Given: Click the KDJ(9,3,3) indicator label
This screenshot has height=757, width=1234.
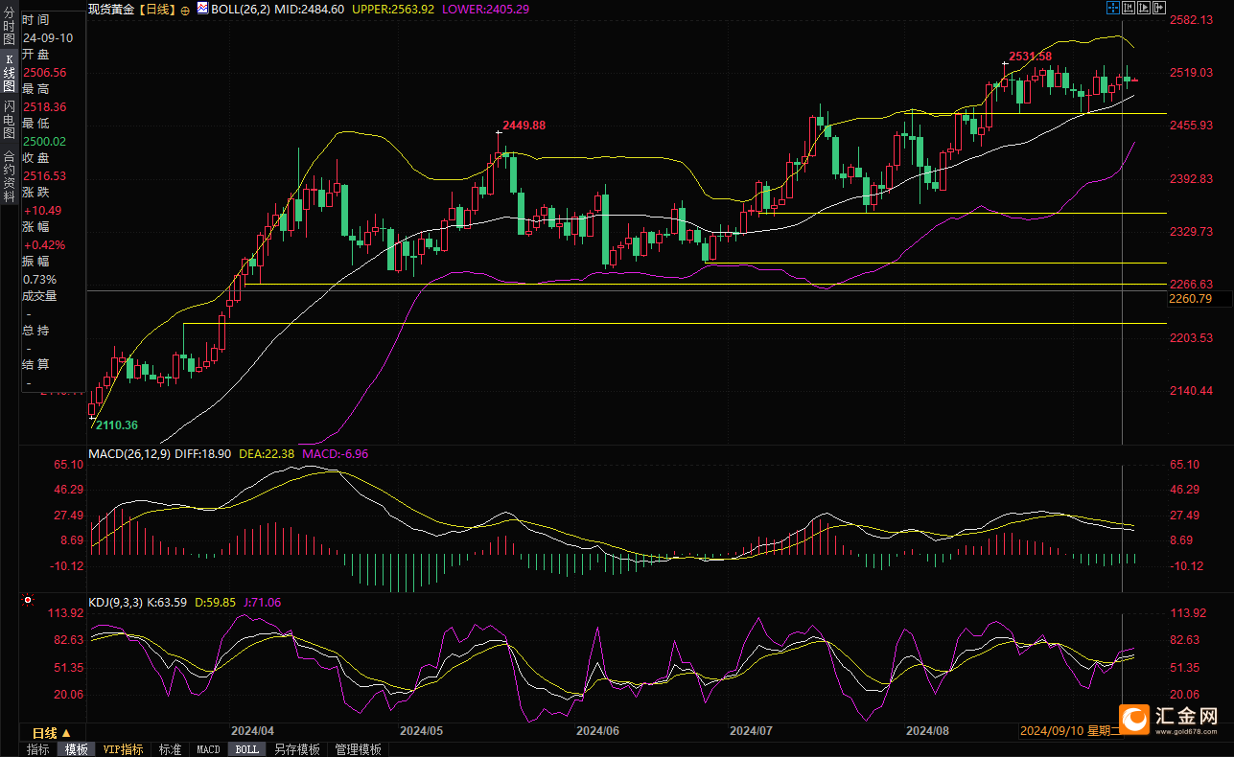Looking at the screenshot, I should (115, 602).
